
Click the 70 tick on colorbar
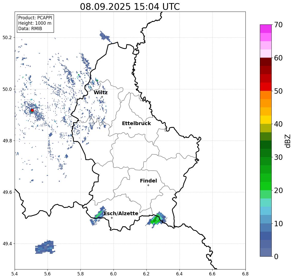(278, 25)
